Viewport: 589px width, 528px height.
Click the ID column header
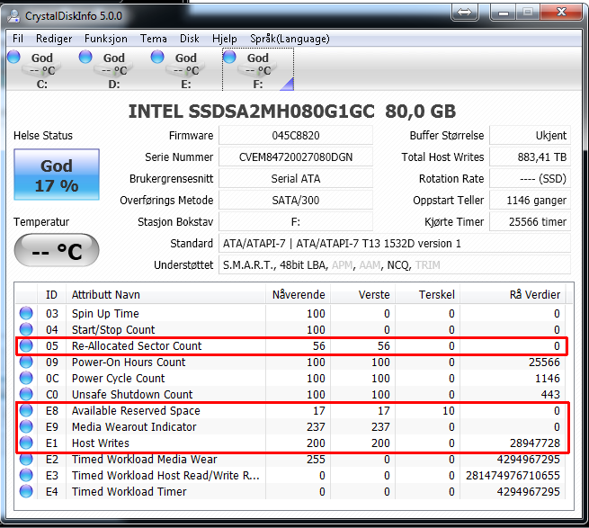point(51,295)
